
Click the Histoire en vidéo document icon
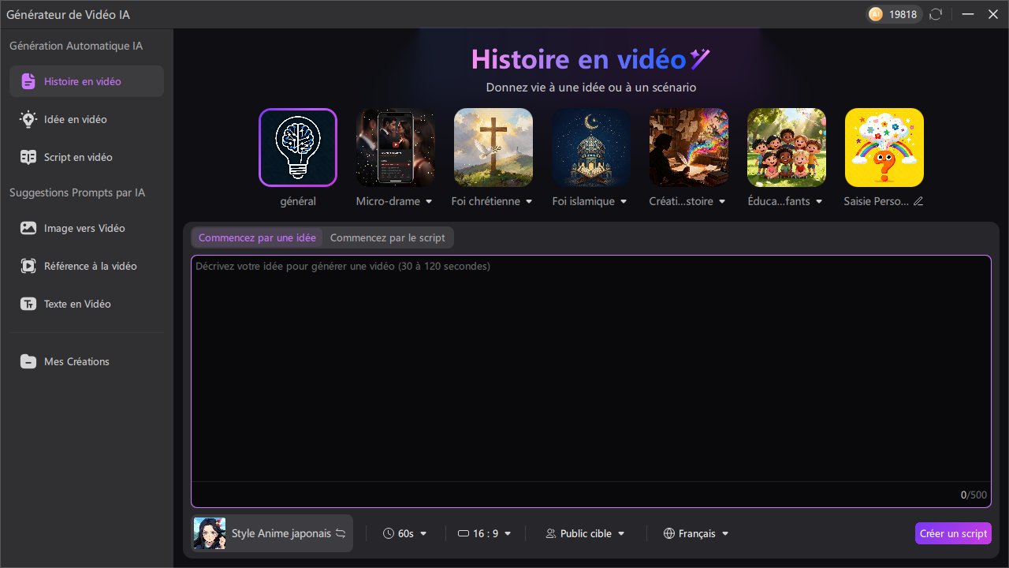click(x=28, y=81)
